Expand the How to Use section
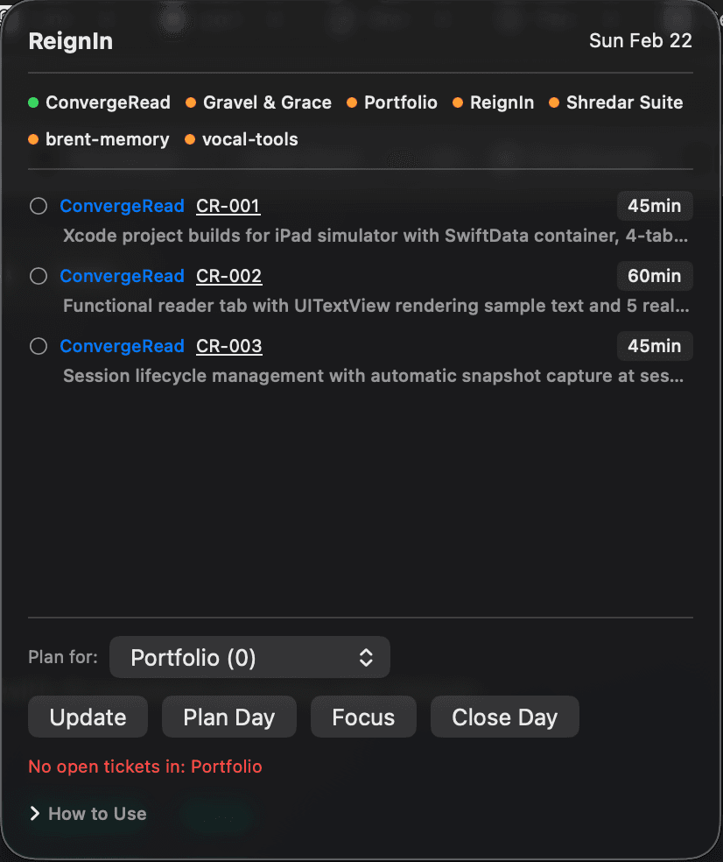This screenshot has width=723, height=862. (x=88, y=813)
